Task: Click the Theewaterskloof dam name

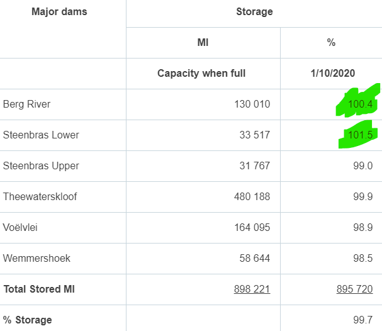Action: 40,197
